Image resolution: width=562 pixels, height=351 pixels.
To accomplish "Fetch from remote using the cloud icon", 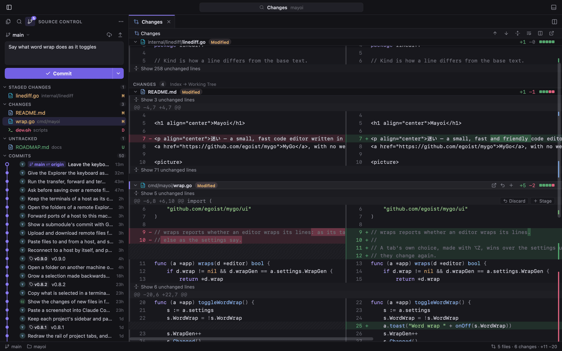I will [x=109, y=35].
